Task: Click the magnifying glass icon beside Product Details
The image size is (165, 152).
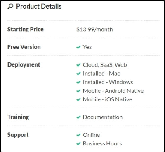Action: pyautogui.click(x=10, y=7)
